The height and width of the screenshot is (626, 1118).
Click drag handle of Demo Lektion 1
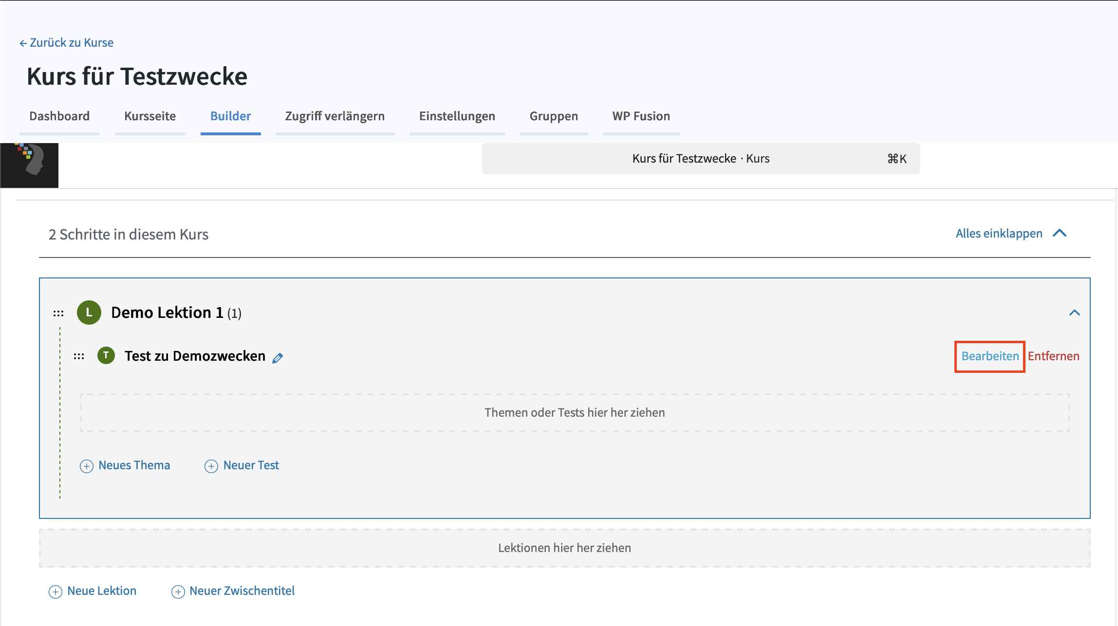coord(58,313)
